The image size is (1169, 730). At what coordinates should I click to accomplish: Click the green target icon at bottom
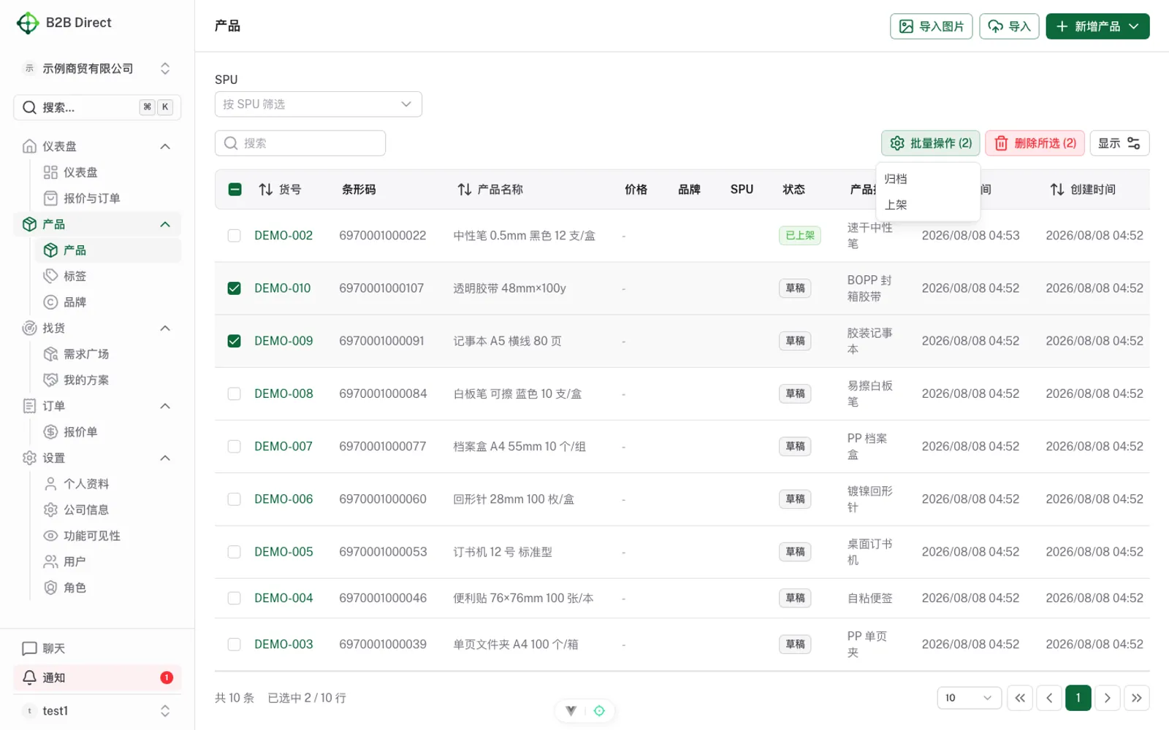[599, 711]
